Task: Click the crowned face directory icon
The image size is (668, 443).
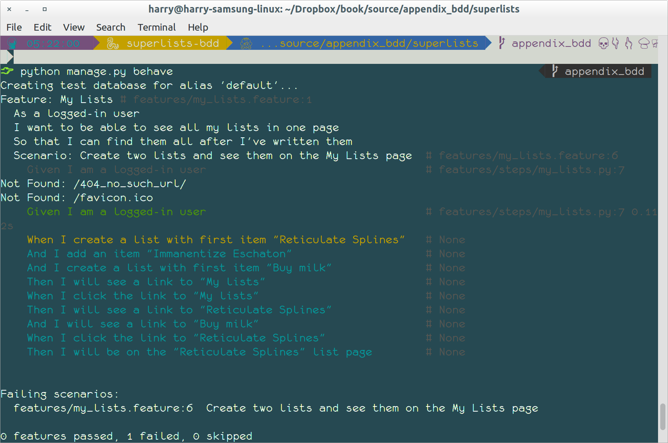Action: click(246, 44)
